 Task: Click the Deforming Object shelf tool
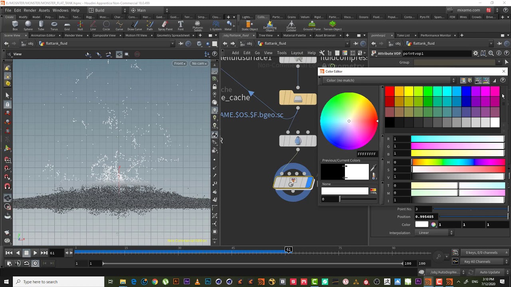[270, 26]
